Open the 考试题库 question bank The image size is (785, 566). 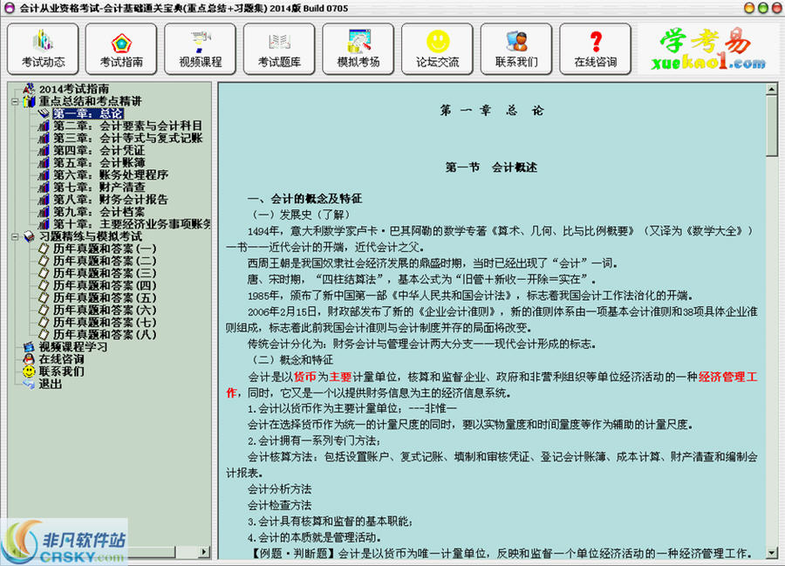pyautogui.click(x=279, y=49)
